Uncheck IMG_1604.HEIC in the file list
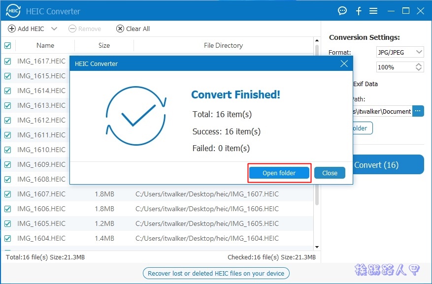 click(6, 238)
